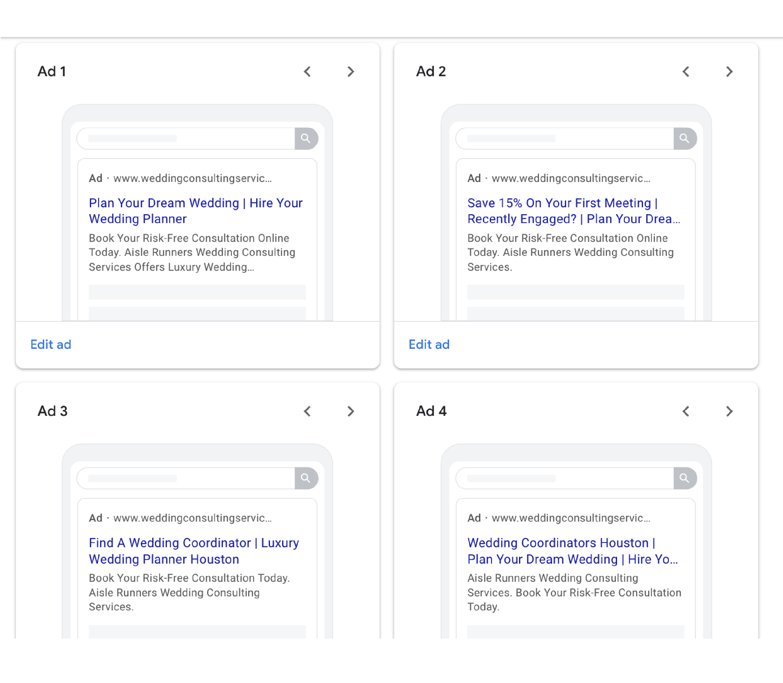783x683 pixels.
Task: Click 'Plan Your Dream Wedding' headline in Ad 1
Action: pyautogui.click(x=164, y=203)
